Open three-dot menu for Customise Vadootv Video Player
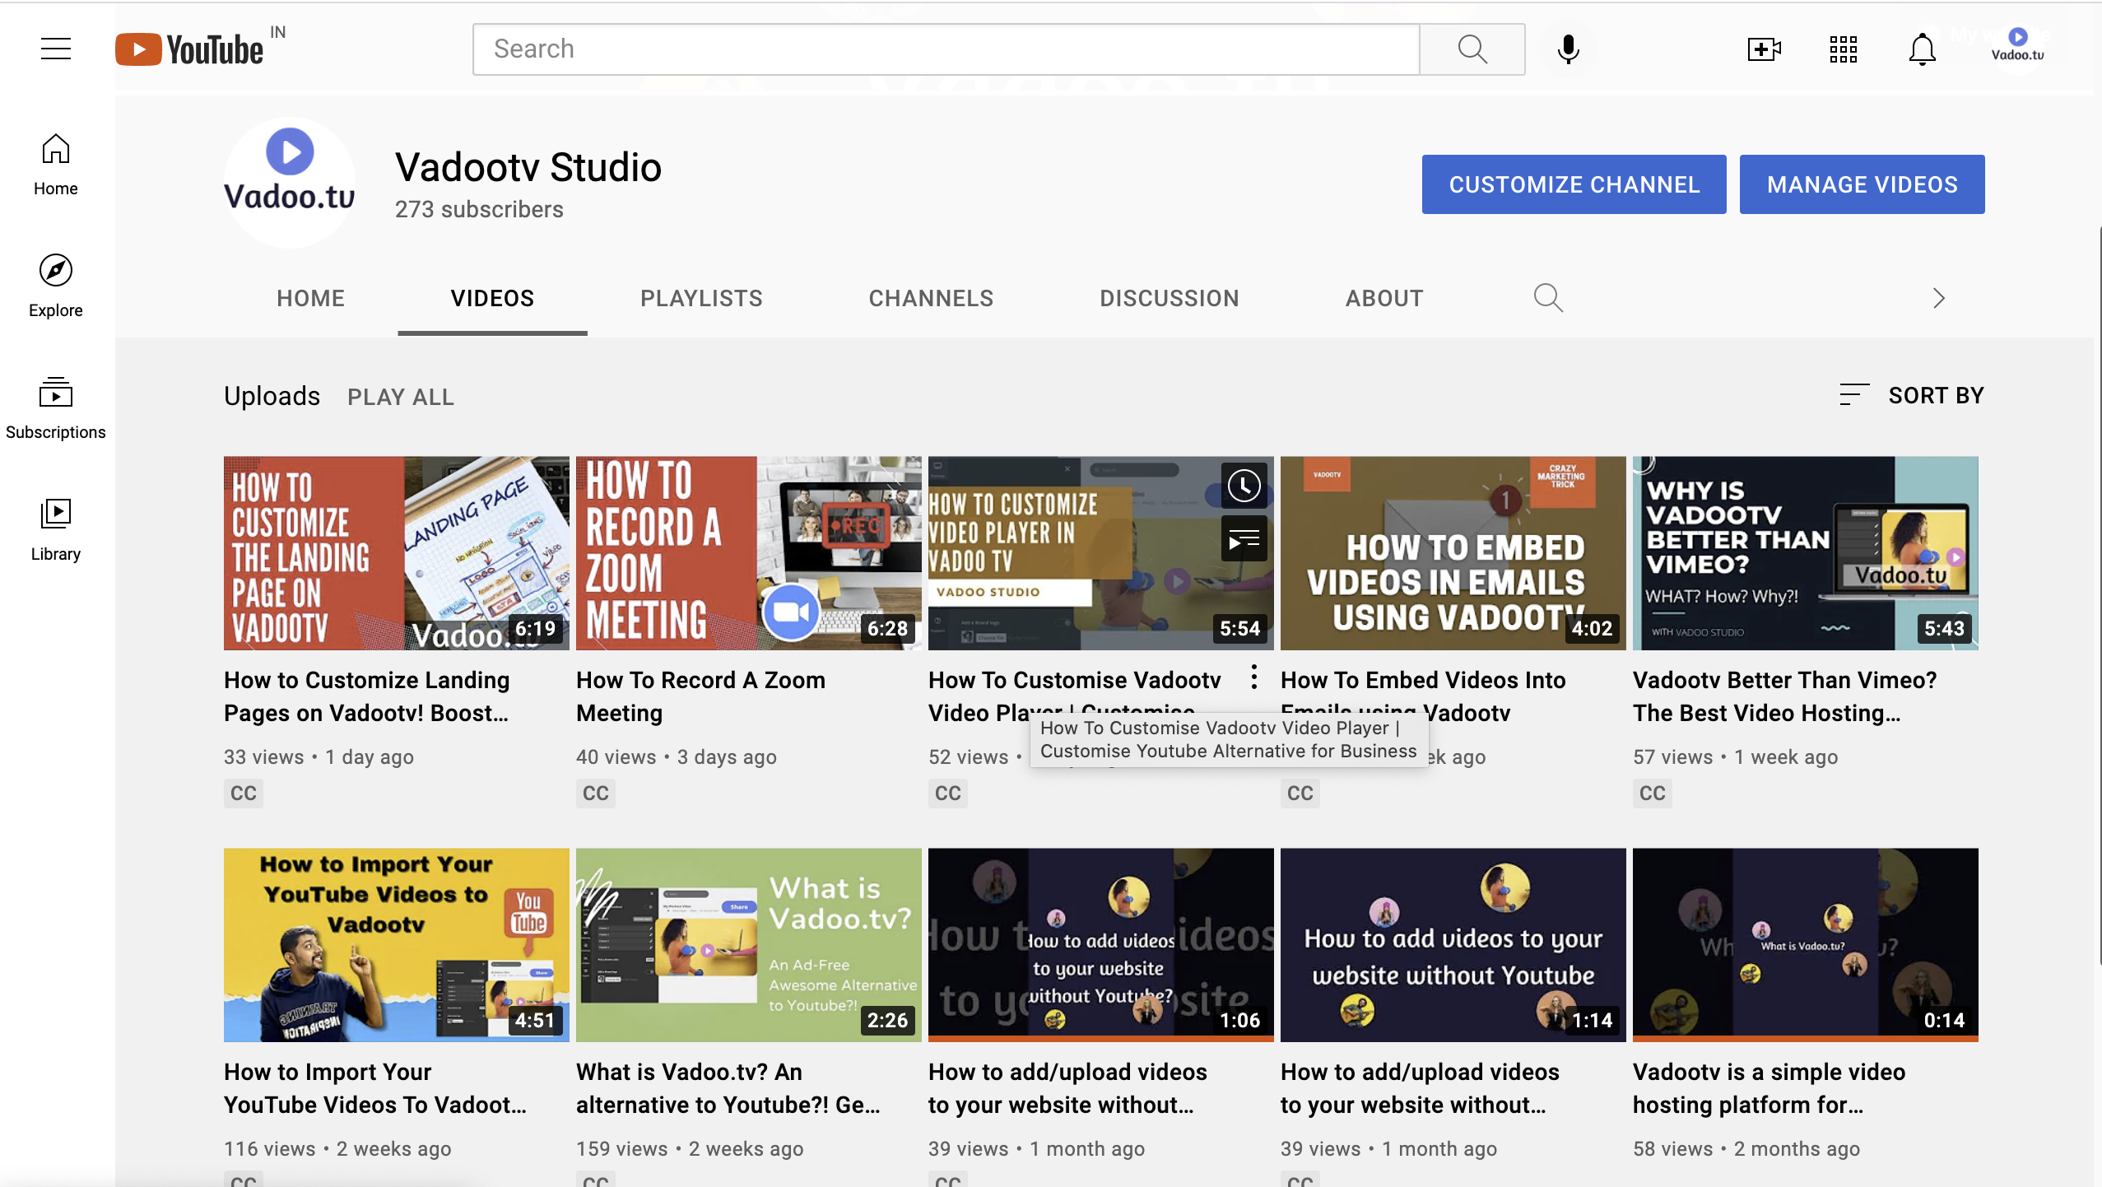This screenshot has width=2102, height=1187. tap(1253, 677)
